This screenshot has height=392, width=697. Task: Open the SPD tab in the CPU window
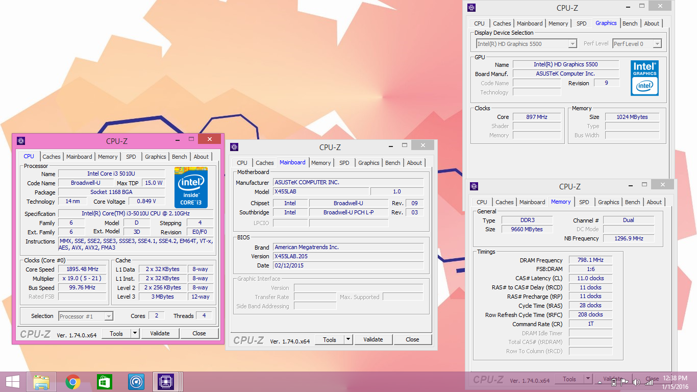coord(131,157)
